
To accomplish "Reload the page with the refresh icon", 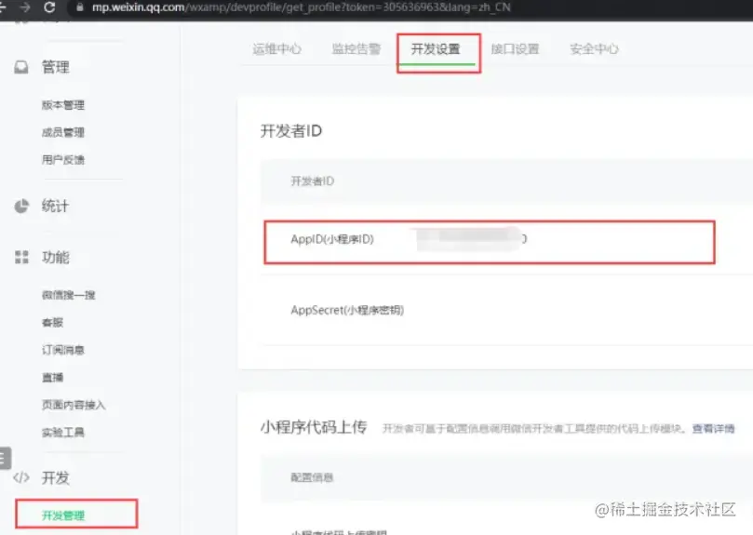I will 49,7.
